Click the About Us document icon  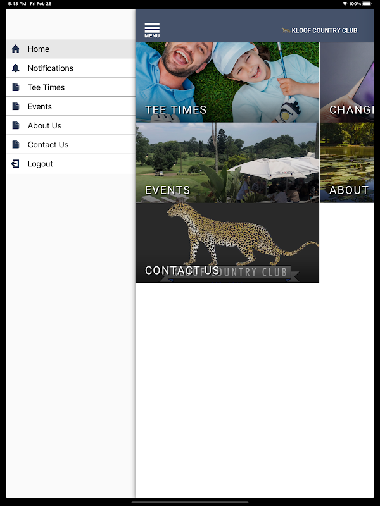pyautogui.click(x=15, y=125)
